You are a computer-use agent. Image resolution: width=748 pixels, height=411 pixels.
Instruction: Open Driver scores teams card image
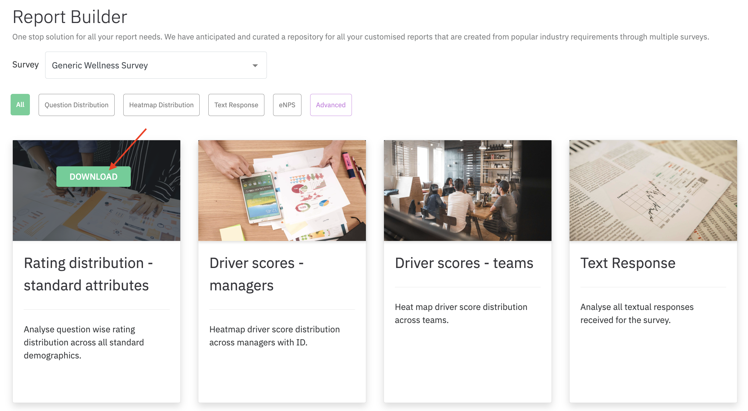[x=468, y=191]
